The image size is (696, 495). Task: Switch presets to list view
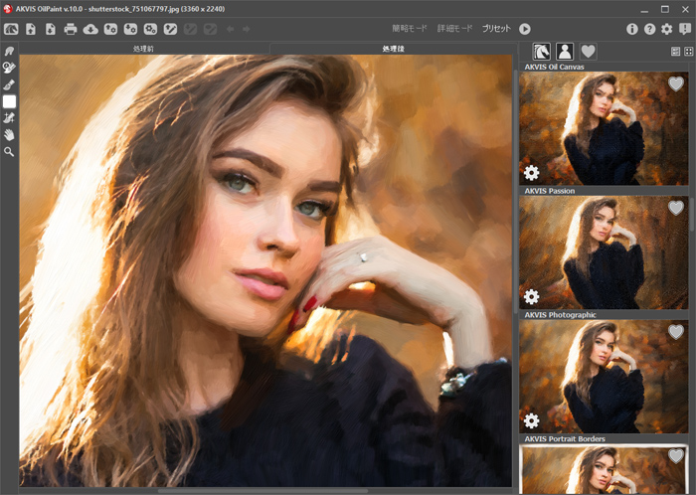pos(675,52)
